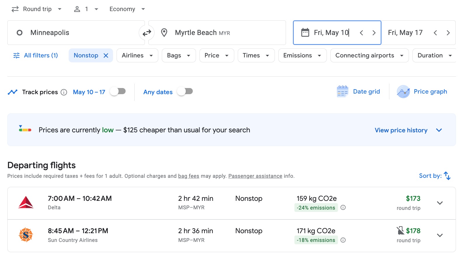Select the $173 Delta price

click(x=413, y=198)
